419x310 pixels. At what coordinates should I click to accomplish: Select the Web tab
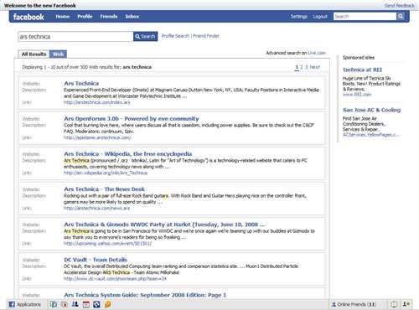[58, 54]
